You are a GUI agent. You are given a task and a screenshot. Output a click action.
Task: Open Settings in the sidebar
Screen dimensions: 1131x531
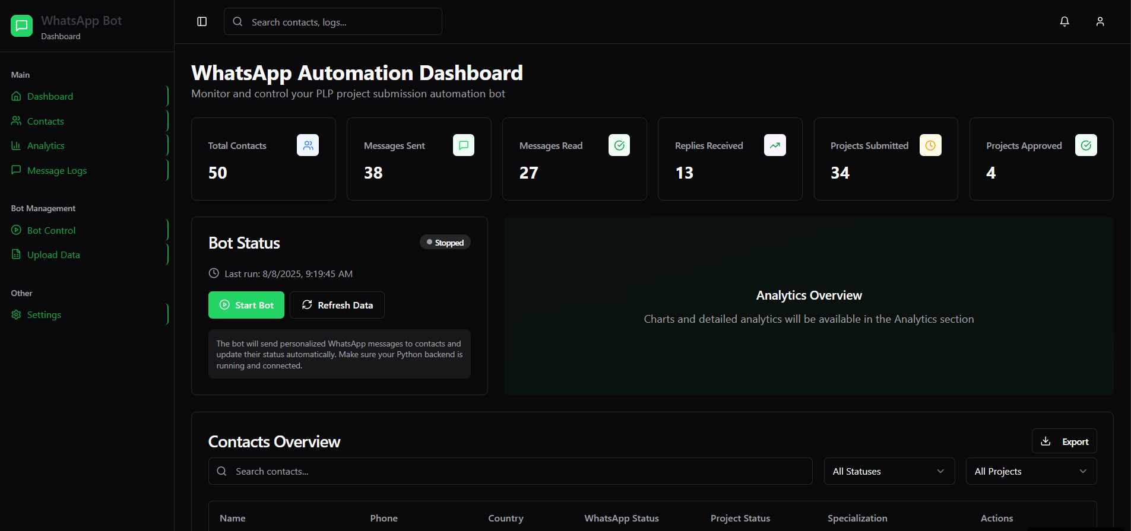[x=88, y=314]
